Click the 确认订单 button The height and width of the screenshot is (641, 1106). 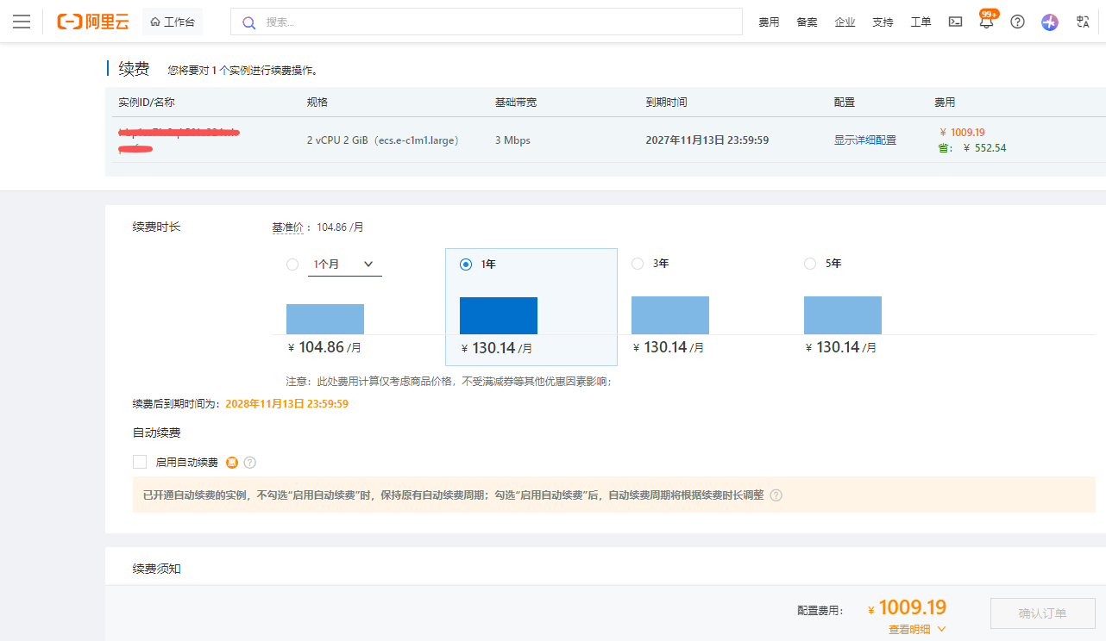(1042, 613)
